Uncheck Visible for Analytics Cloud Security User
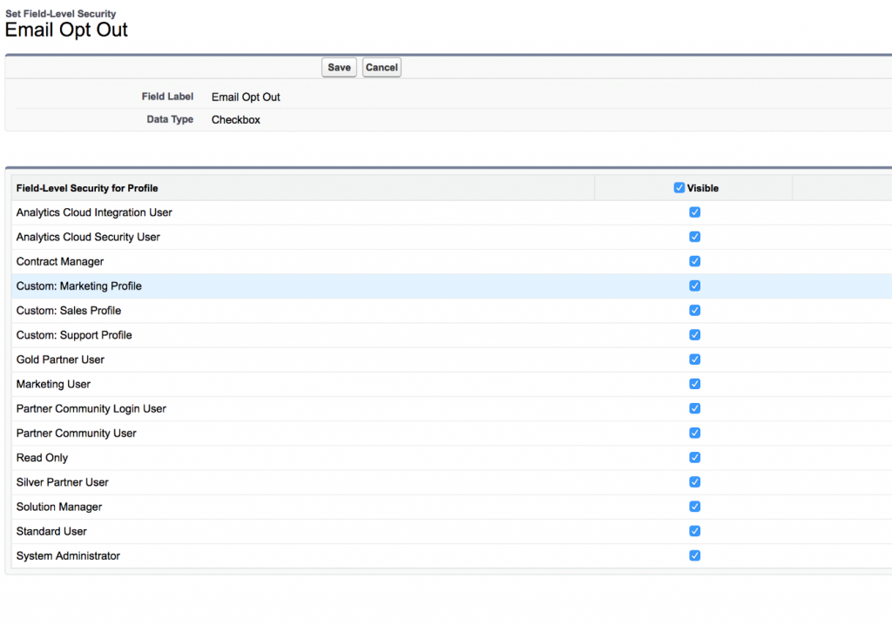 click(x=694, y=237)
